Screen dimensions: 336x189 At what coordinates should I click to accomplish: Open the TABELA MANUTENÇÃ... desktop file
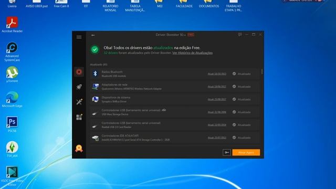(135, 6)
